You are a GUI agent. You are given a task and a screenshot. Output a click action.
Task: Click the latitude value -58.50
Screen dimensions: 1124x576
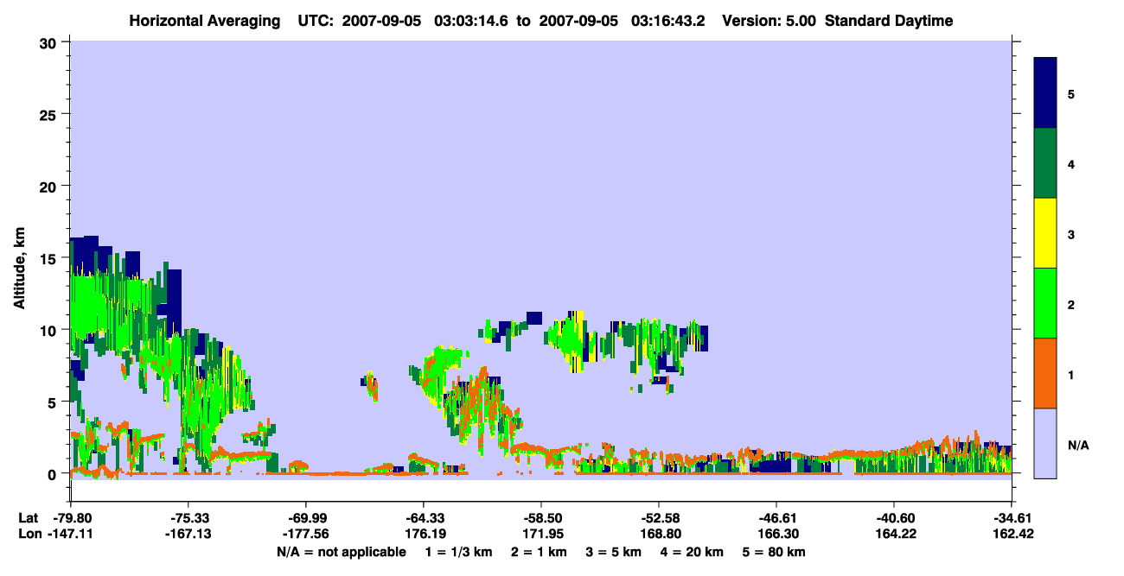coord(541,517)
